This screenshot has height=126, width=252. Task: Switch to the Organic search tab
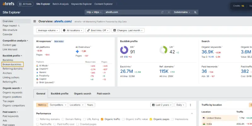click(83, 94)
